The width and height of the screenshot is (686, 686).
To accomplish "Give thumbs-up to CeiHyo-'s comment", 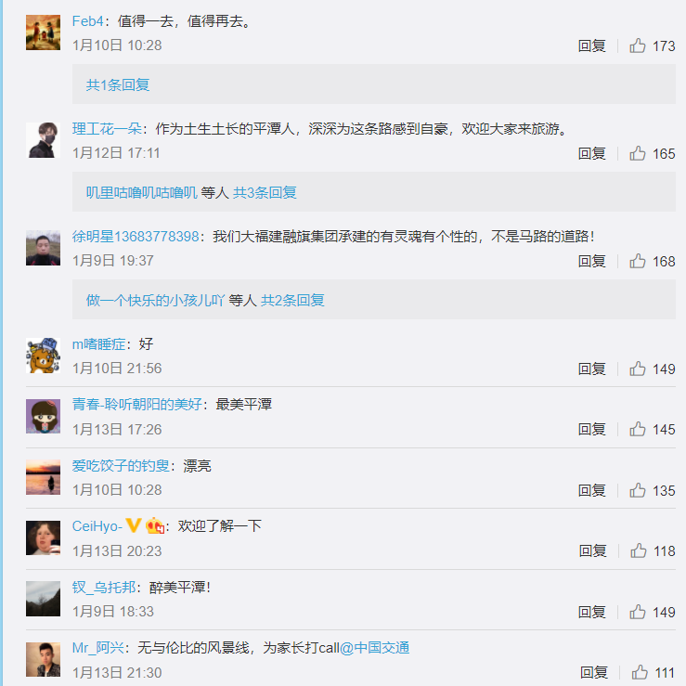I will pyautogui.click(x=638, y=550).
